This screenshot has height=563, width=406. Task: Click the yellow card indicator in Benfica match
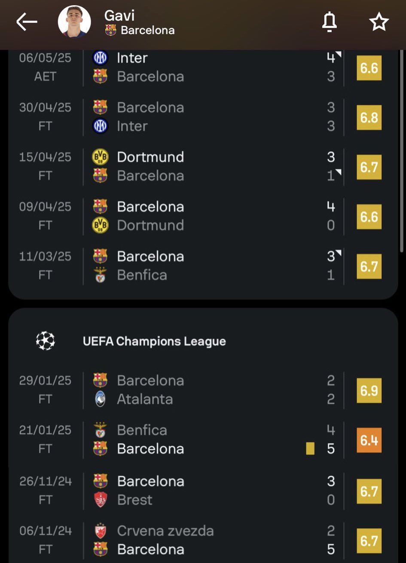(310, 449)
